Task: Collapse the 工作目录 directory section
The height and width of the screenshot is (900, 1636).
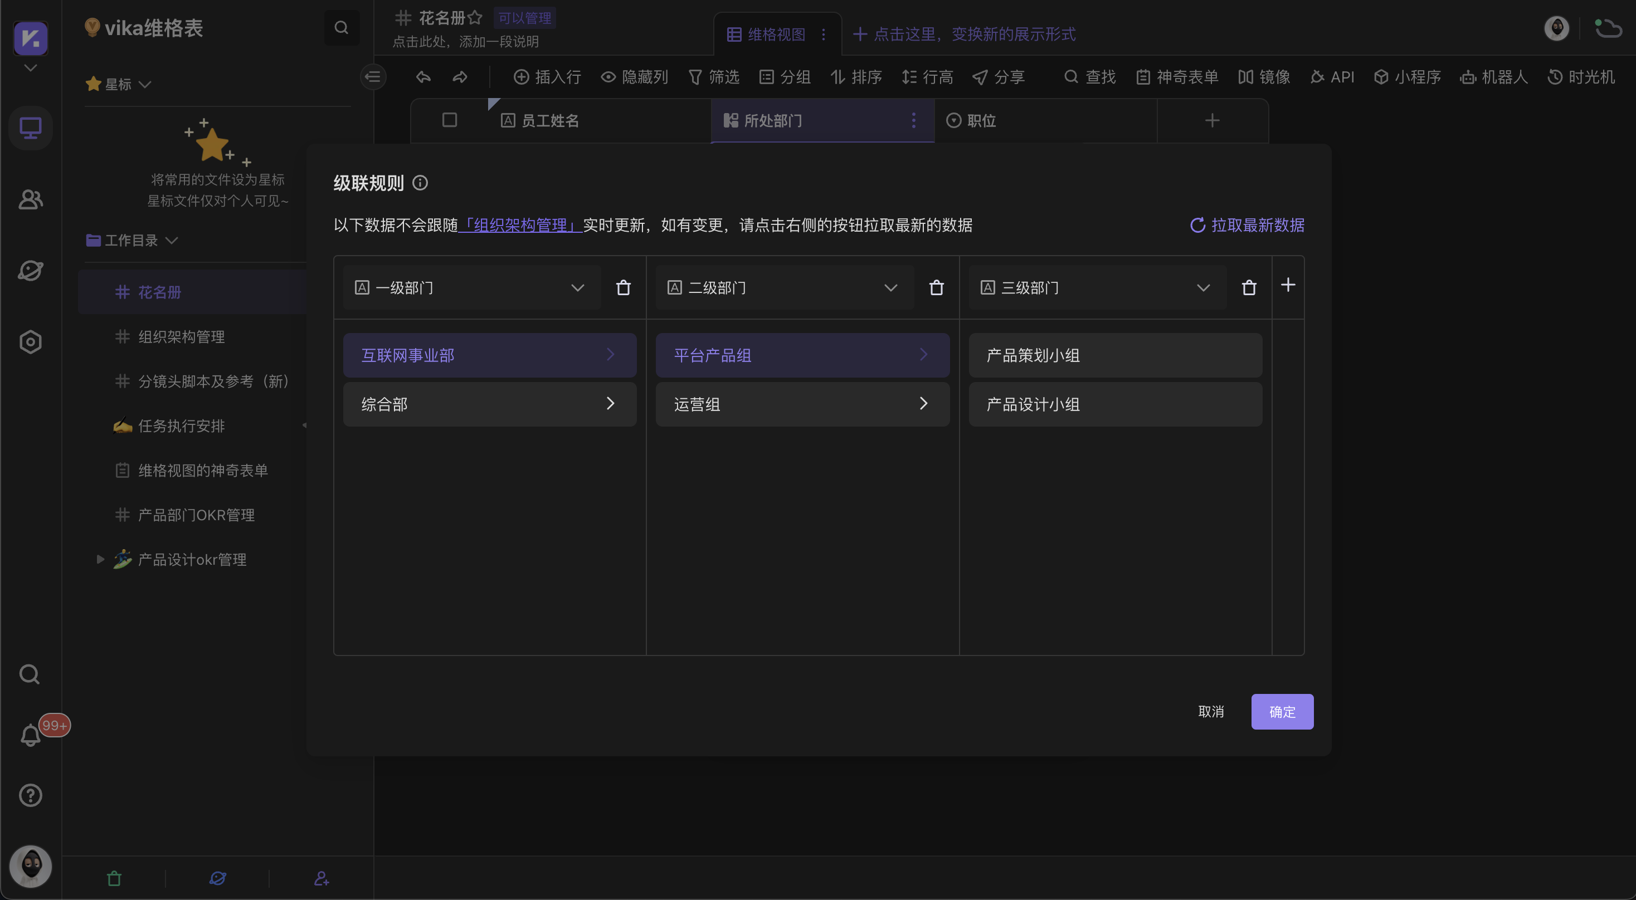Action: tap(172, 241)
